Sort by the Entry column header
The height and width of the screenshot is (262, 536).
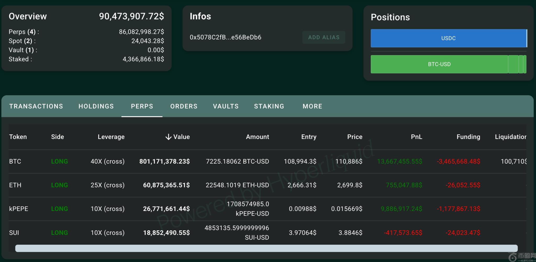coord(309,137)
